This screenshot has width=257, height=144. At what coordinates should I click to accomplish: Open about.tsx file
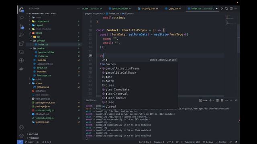click(42, 68)
